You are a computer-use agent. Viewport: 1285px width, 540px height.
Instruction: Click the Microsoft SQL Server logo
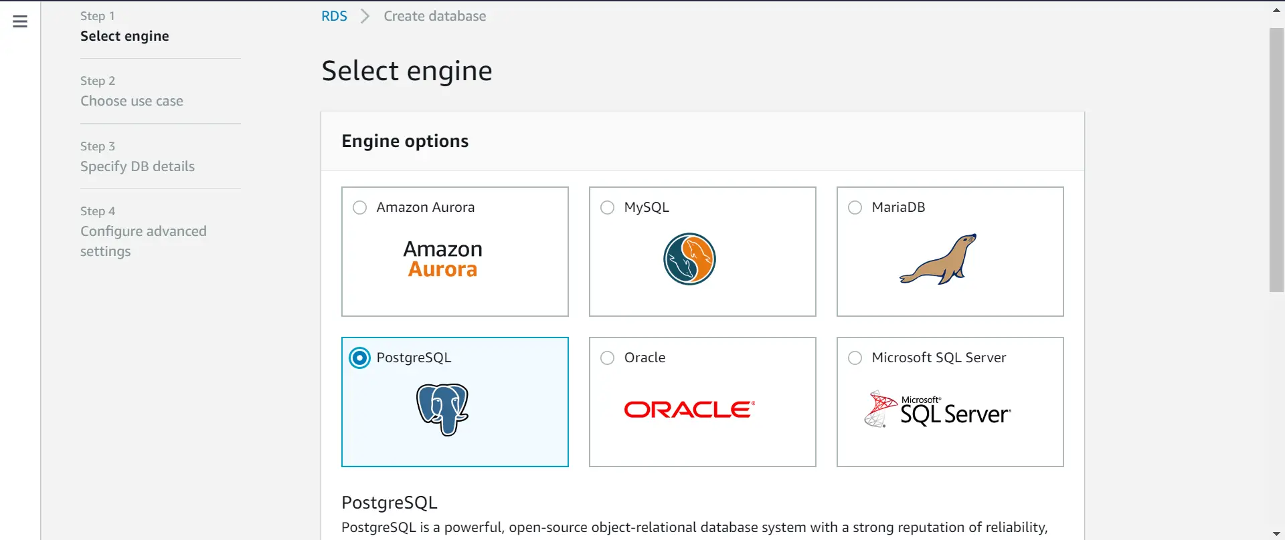937,409
